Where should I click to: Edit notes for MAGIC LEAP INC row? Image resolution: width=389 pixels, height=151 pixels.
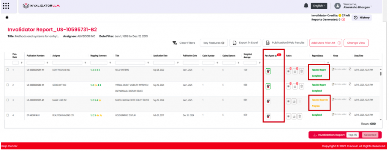(x=350, y=99)
